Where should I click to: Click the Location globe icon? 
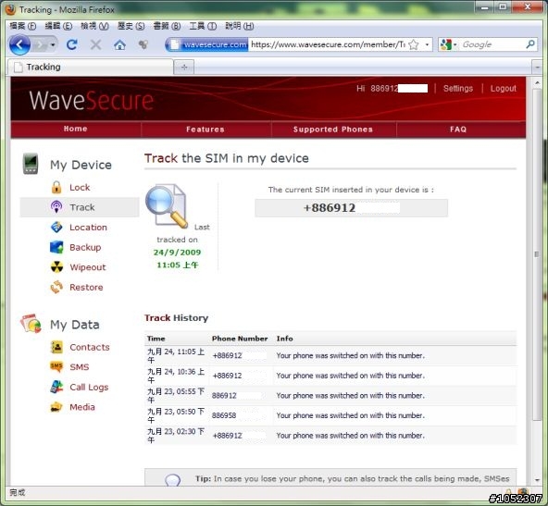56,228
